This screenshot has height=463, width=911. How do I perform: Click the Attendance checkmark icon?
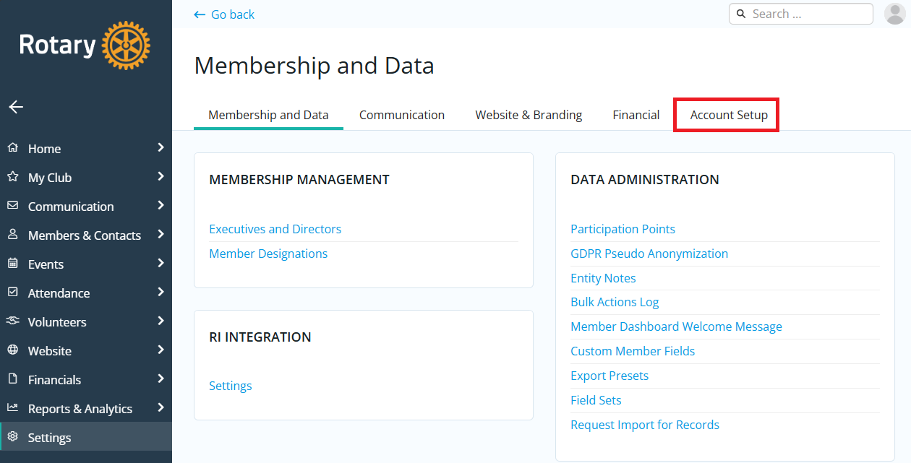(x=12, y=293)
